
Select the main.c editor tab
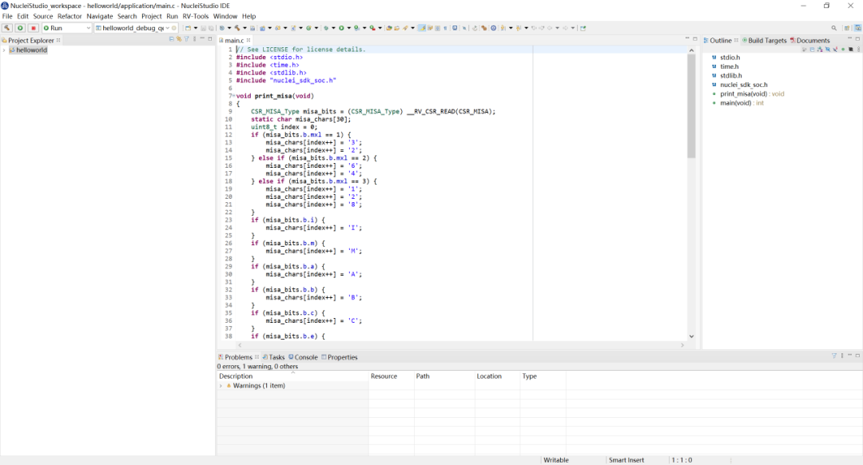point(233,40)
